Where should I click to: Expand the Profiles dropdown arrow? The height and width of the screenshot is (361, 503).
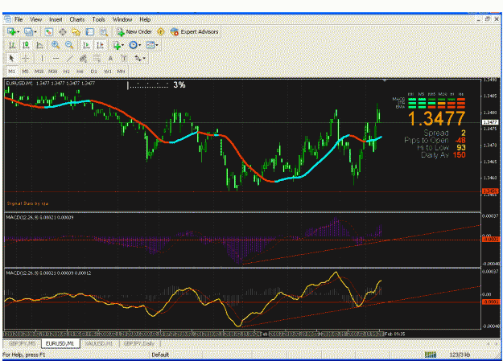(35, 32)
